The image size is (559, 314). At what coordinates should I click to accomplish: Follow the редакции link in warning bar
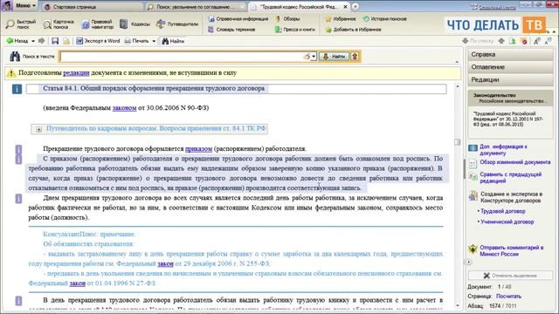click(76, 73)
